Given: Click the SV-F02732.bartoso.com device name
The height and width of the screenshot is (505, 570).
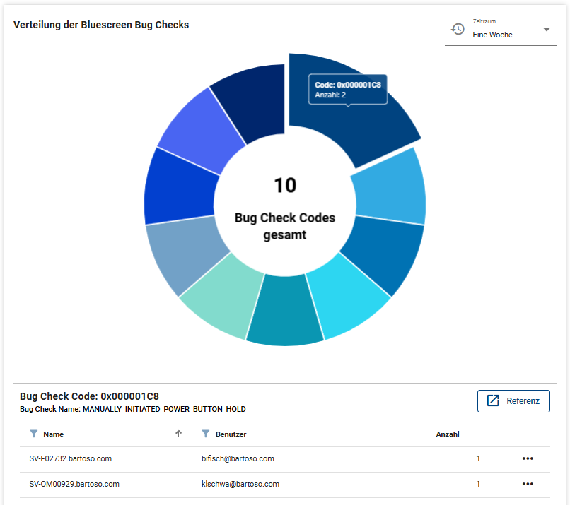Looking at the screenshot, I should coord(71,458).
